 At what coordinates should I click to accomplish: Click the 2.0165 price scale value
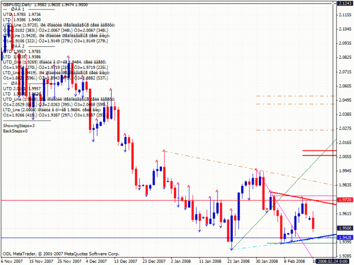[x=345, y=142]
